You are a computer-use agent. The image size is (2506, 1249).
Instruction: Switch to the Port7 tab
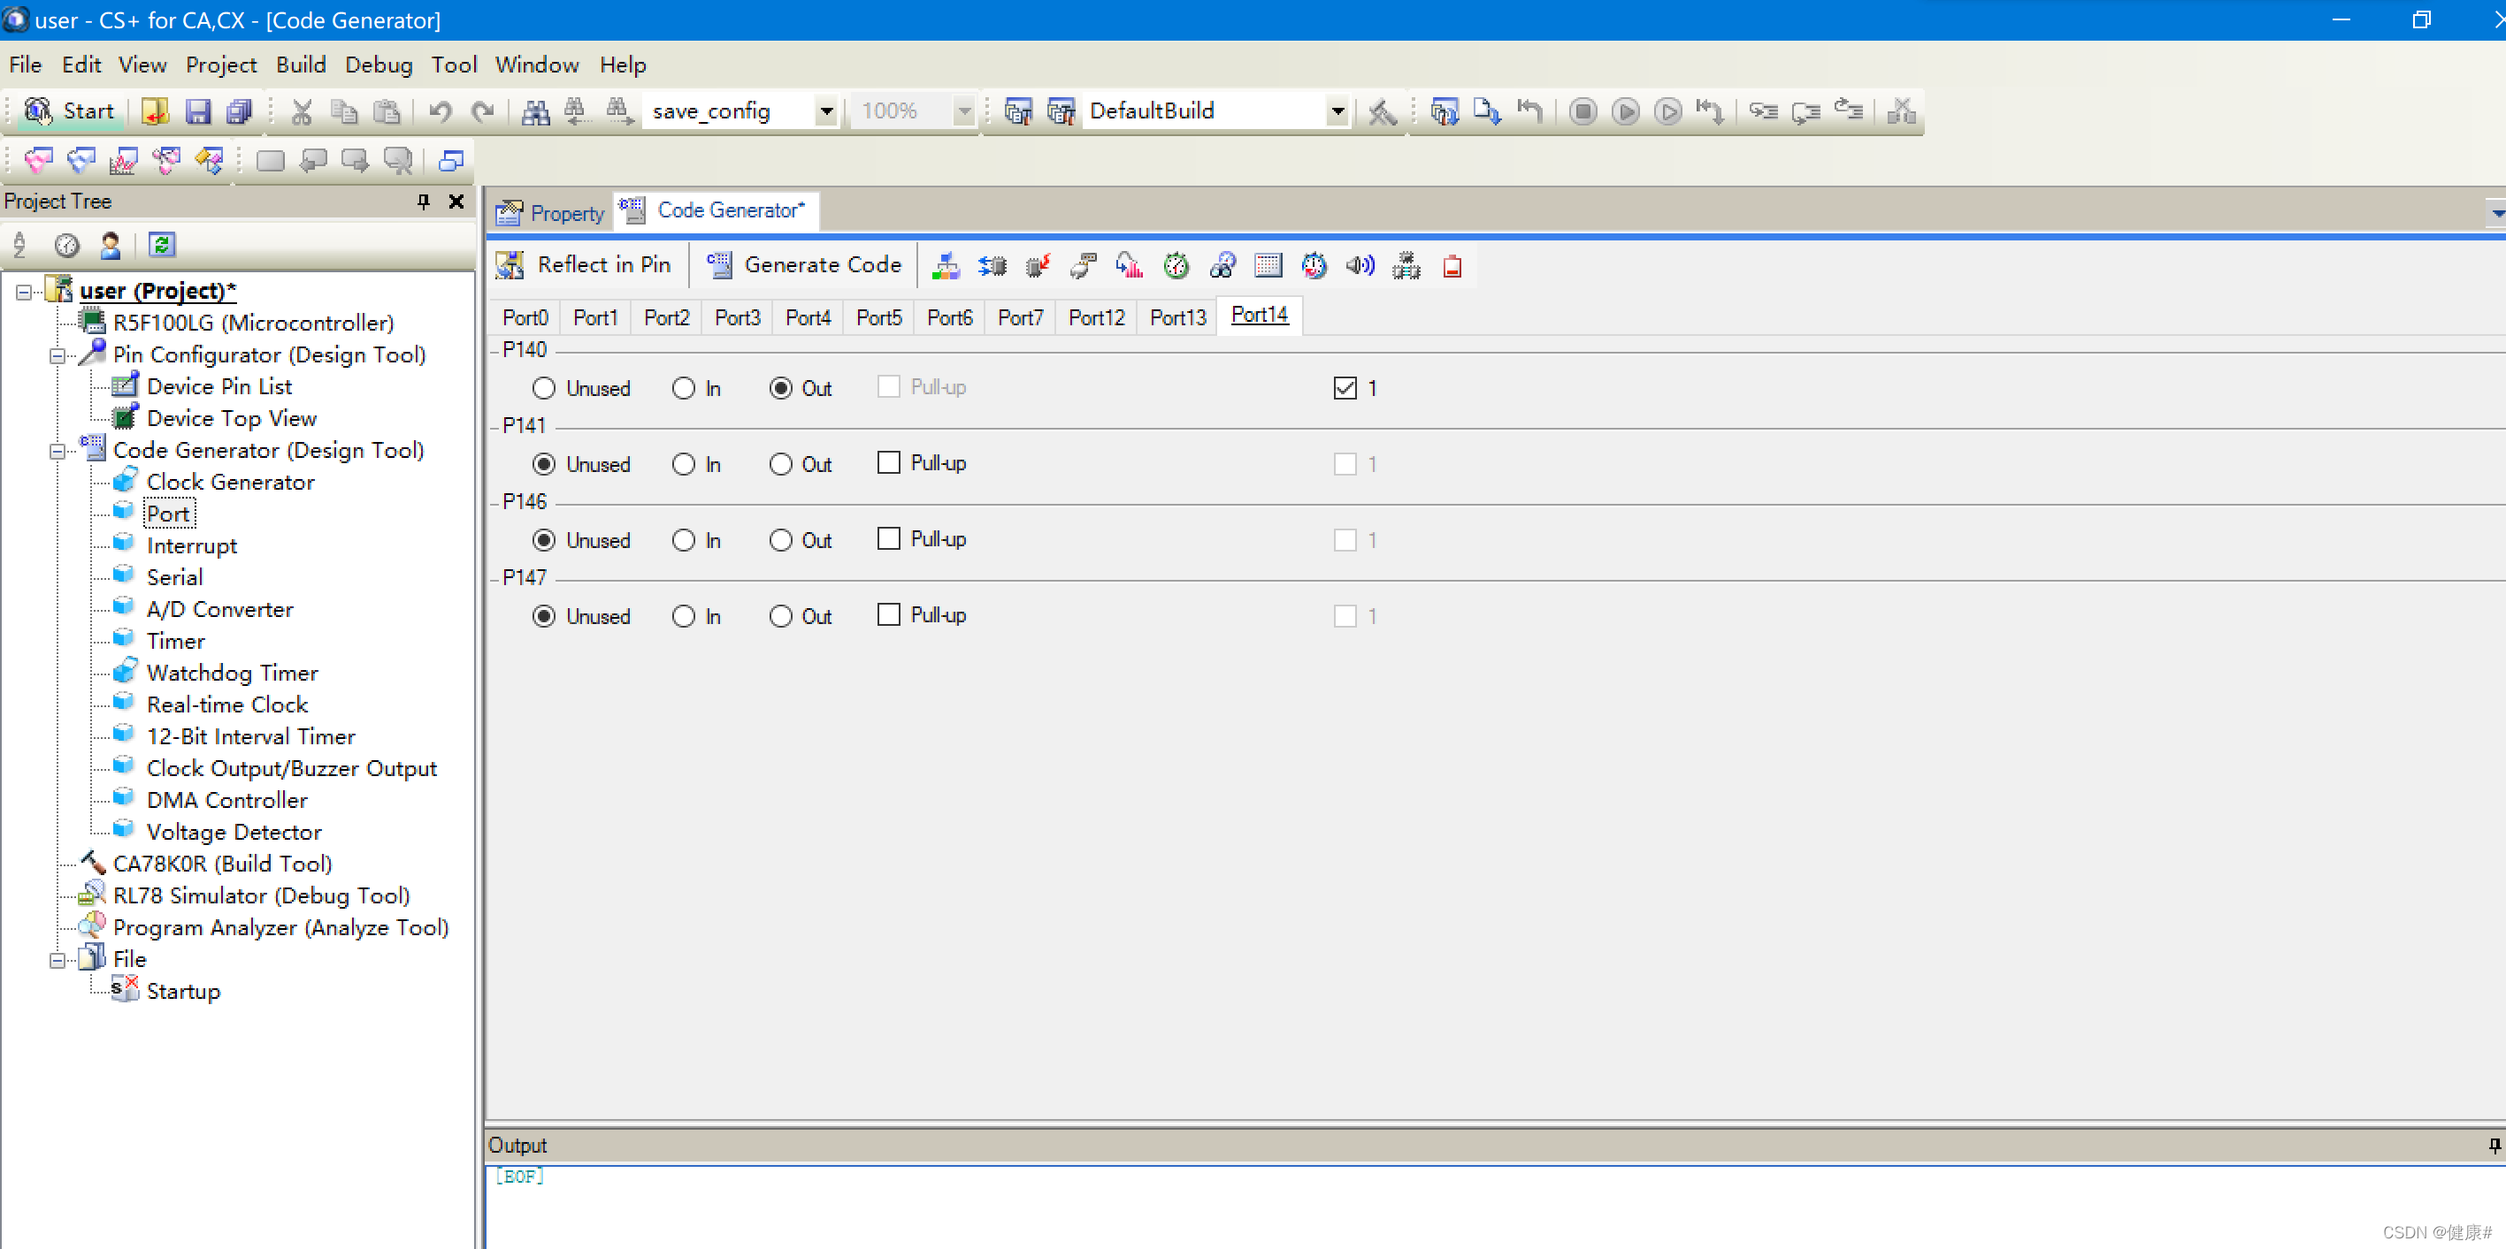point(1020,318)
